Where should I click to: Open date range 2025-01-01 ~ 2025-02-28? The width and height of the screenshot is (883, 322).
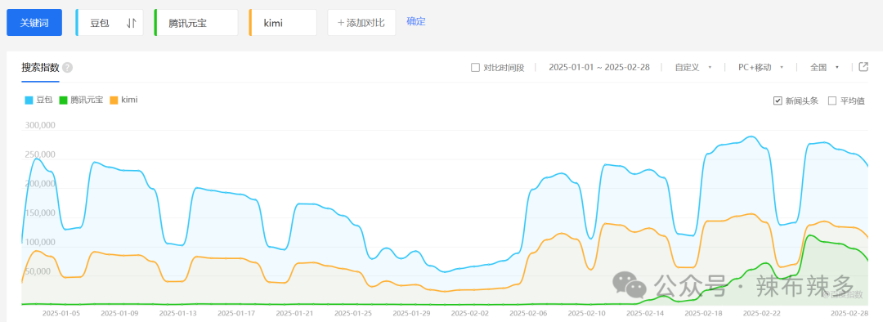tap(599, 68)
